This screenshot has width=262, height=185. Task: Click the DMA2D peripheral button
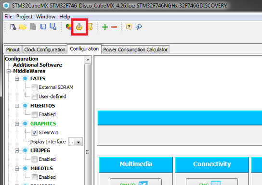coord(136,182)
